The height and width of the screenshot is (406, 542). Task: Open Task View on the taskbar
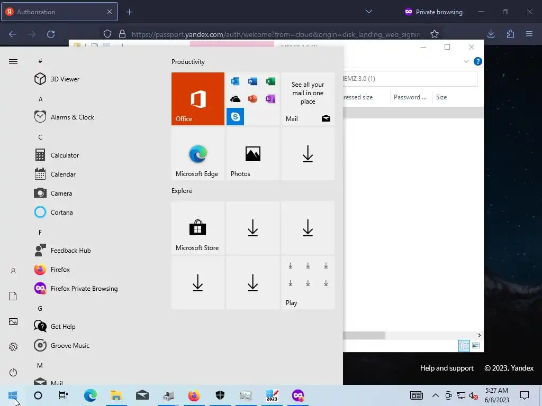64,395
